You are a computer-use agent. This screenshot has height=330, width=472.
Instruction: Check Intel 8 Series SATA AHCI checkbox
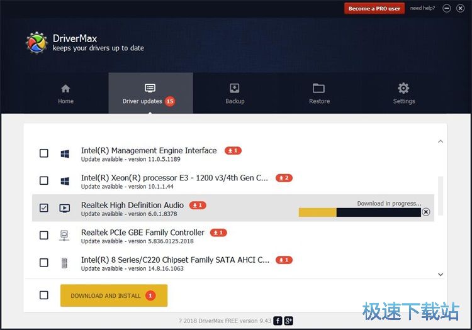(x=44, y=263)
